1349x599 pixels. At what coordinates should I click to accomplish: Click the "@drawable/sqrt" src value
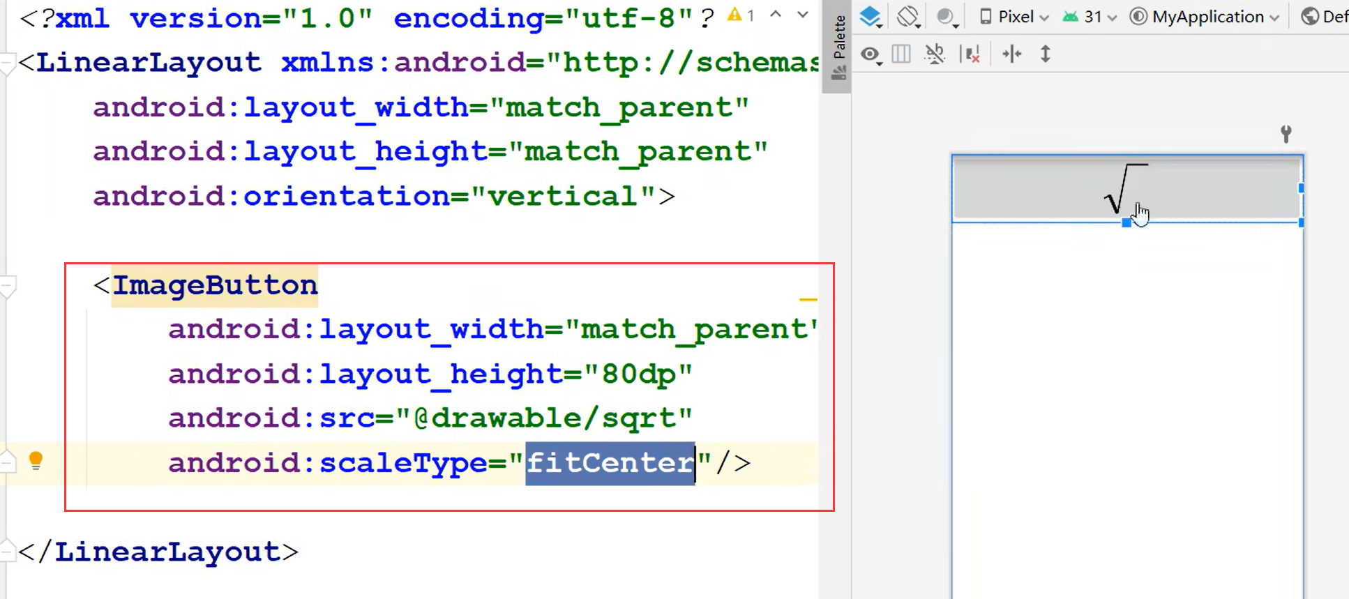(x=543, y=418)
